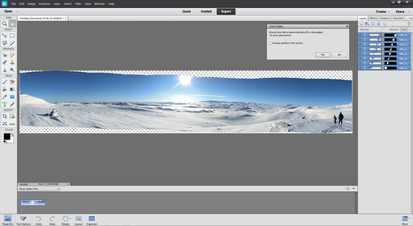Open the fill or adjustment layer menu

[x=367, y=24]
